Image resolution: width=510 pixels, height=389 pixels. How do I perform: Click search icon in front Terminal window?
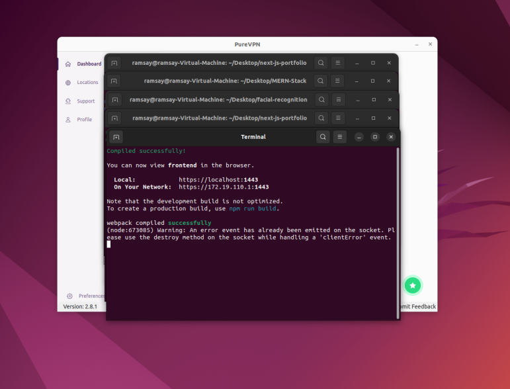323,137
